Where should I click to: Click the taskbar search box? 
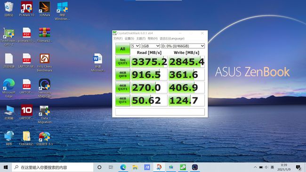(53, 167)
